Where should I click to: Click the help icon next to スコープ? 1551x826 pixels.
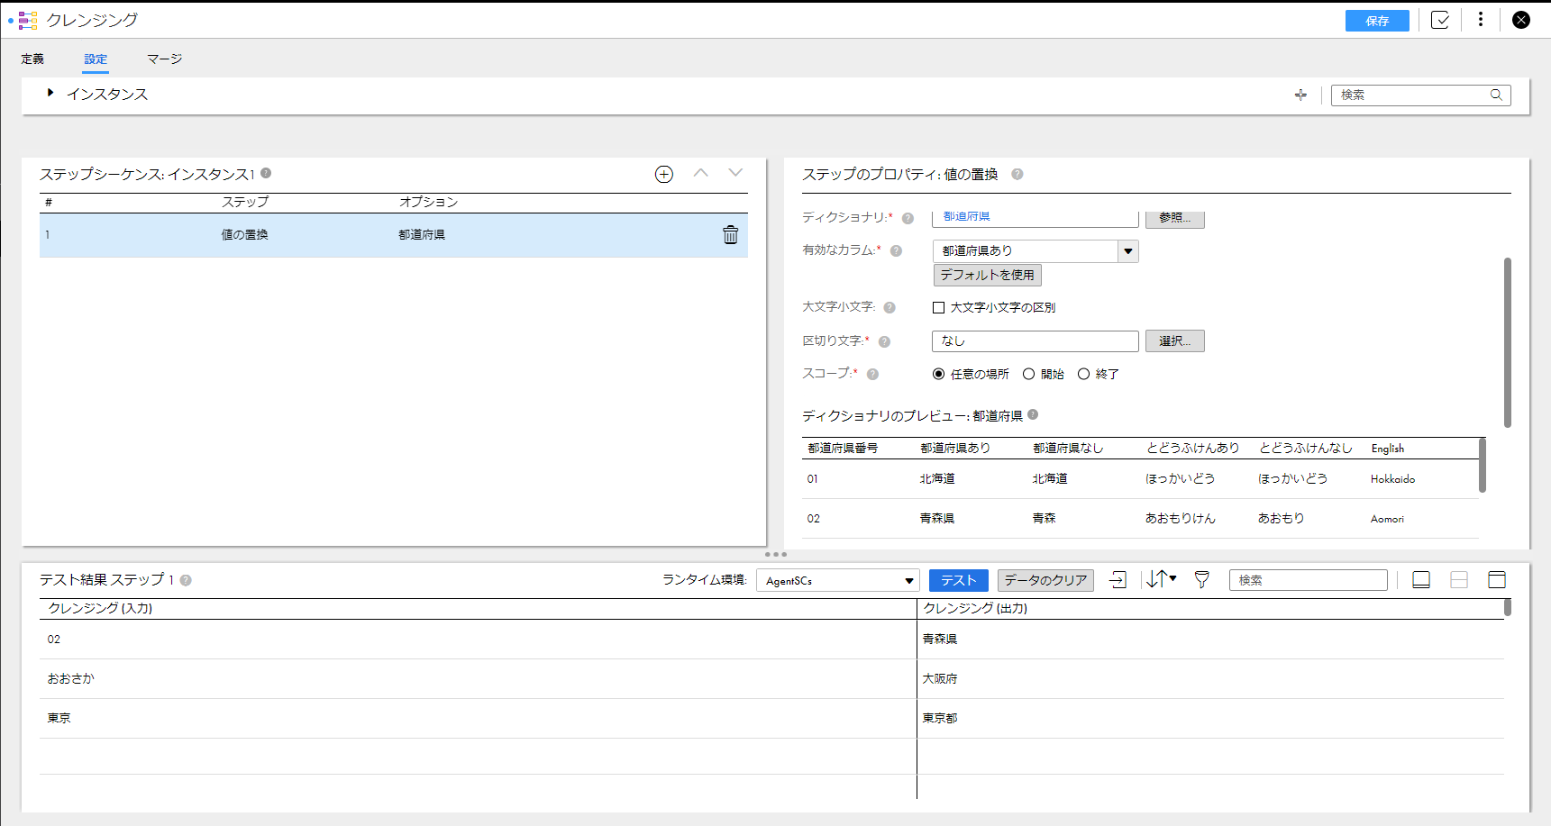point(872,375)
